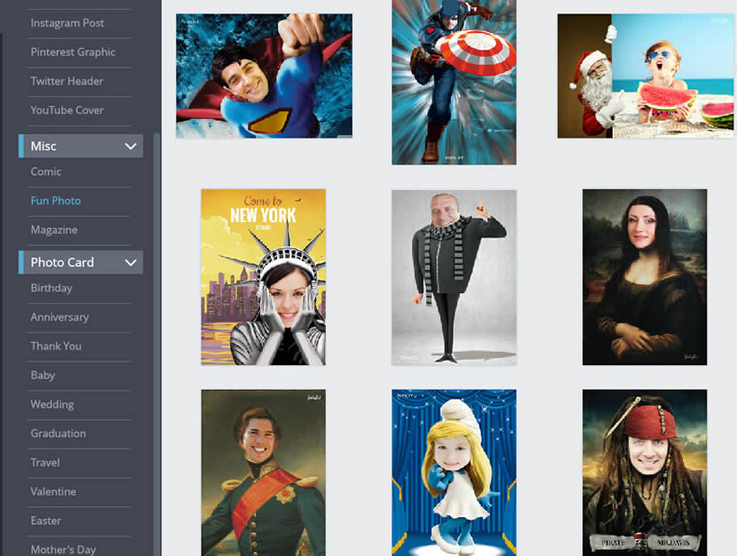Pick the royal military portrait template

(x=263, y=473)
